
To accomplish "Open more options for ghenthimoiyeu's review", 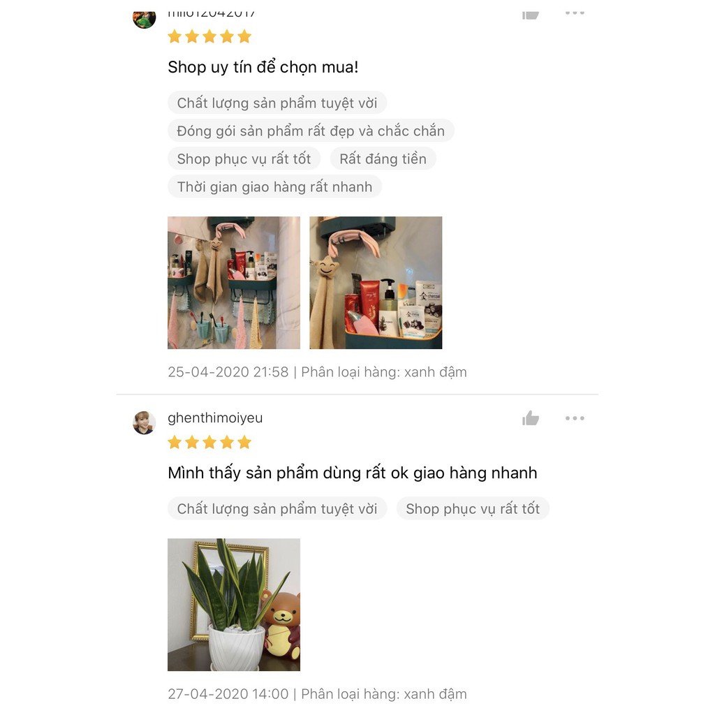I will (575, 418).
